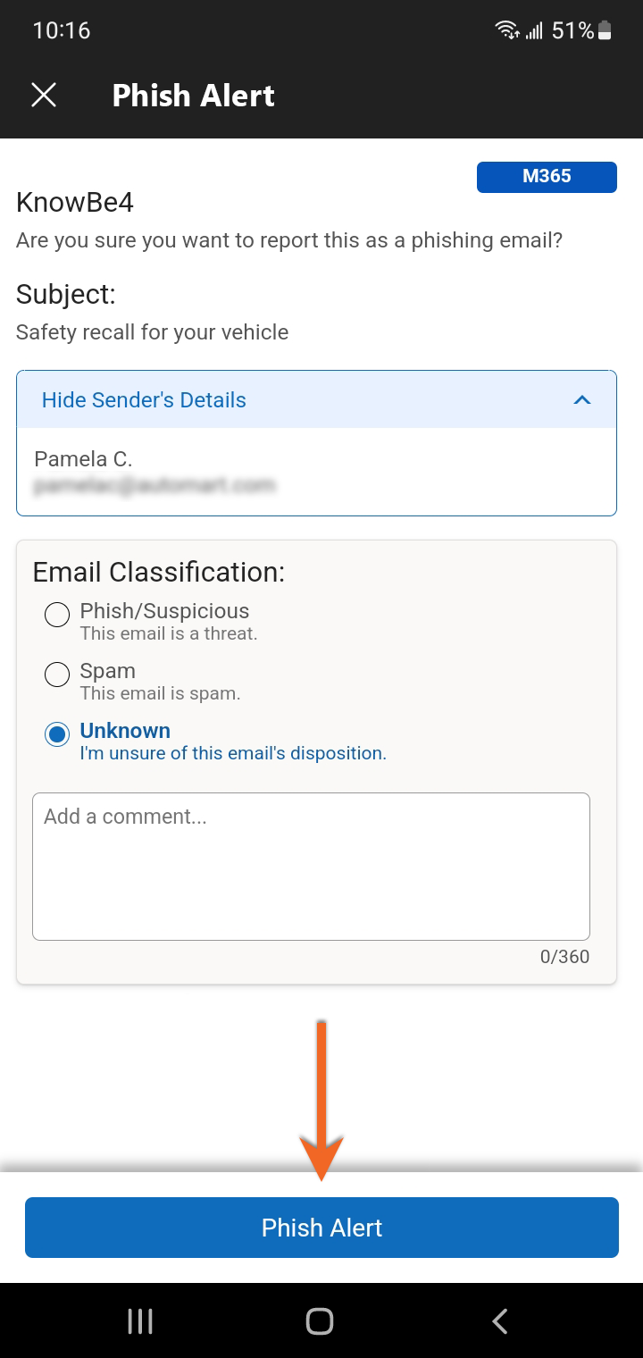The width and height of the screenshot is (643, 1358).
Task: Collapse sender details with chevron arrow
Action: 582,400
